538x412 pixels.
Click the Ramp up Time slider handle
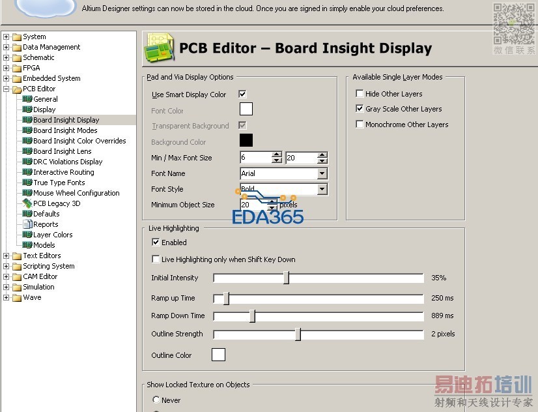point(226,298)
